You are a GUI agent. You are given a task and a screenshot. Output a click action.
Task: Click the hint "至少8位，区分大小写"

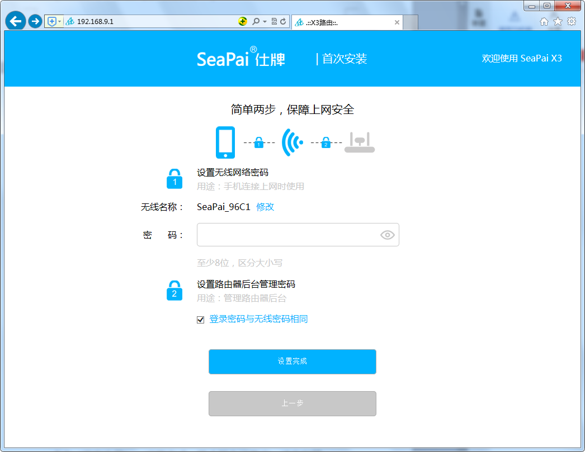point(239,263)
